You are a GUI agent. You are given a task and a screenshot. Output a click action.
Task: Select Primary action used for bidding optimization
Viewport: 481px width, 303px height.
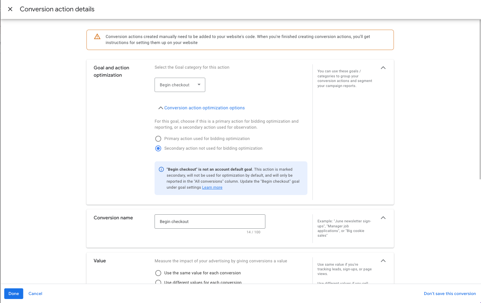pos(158,139)
